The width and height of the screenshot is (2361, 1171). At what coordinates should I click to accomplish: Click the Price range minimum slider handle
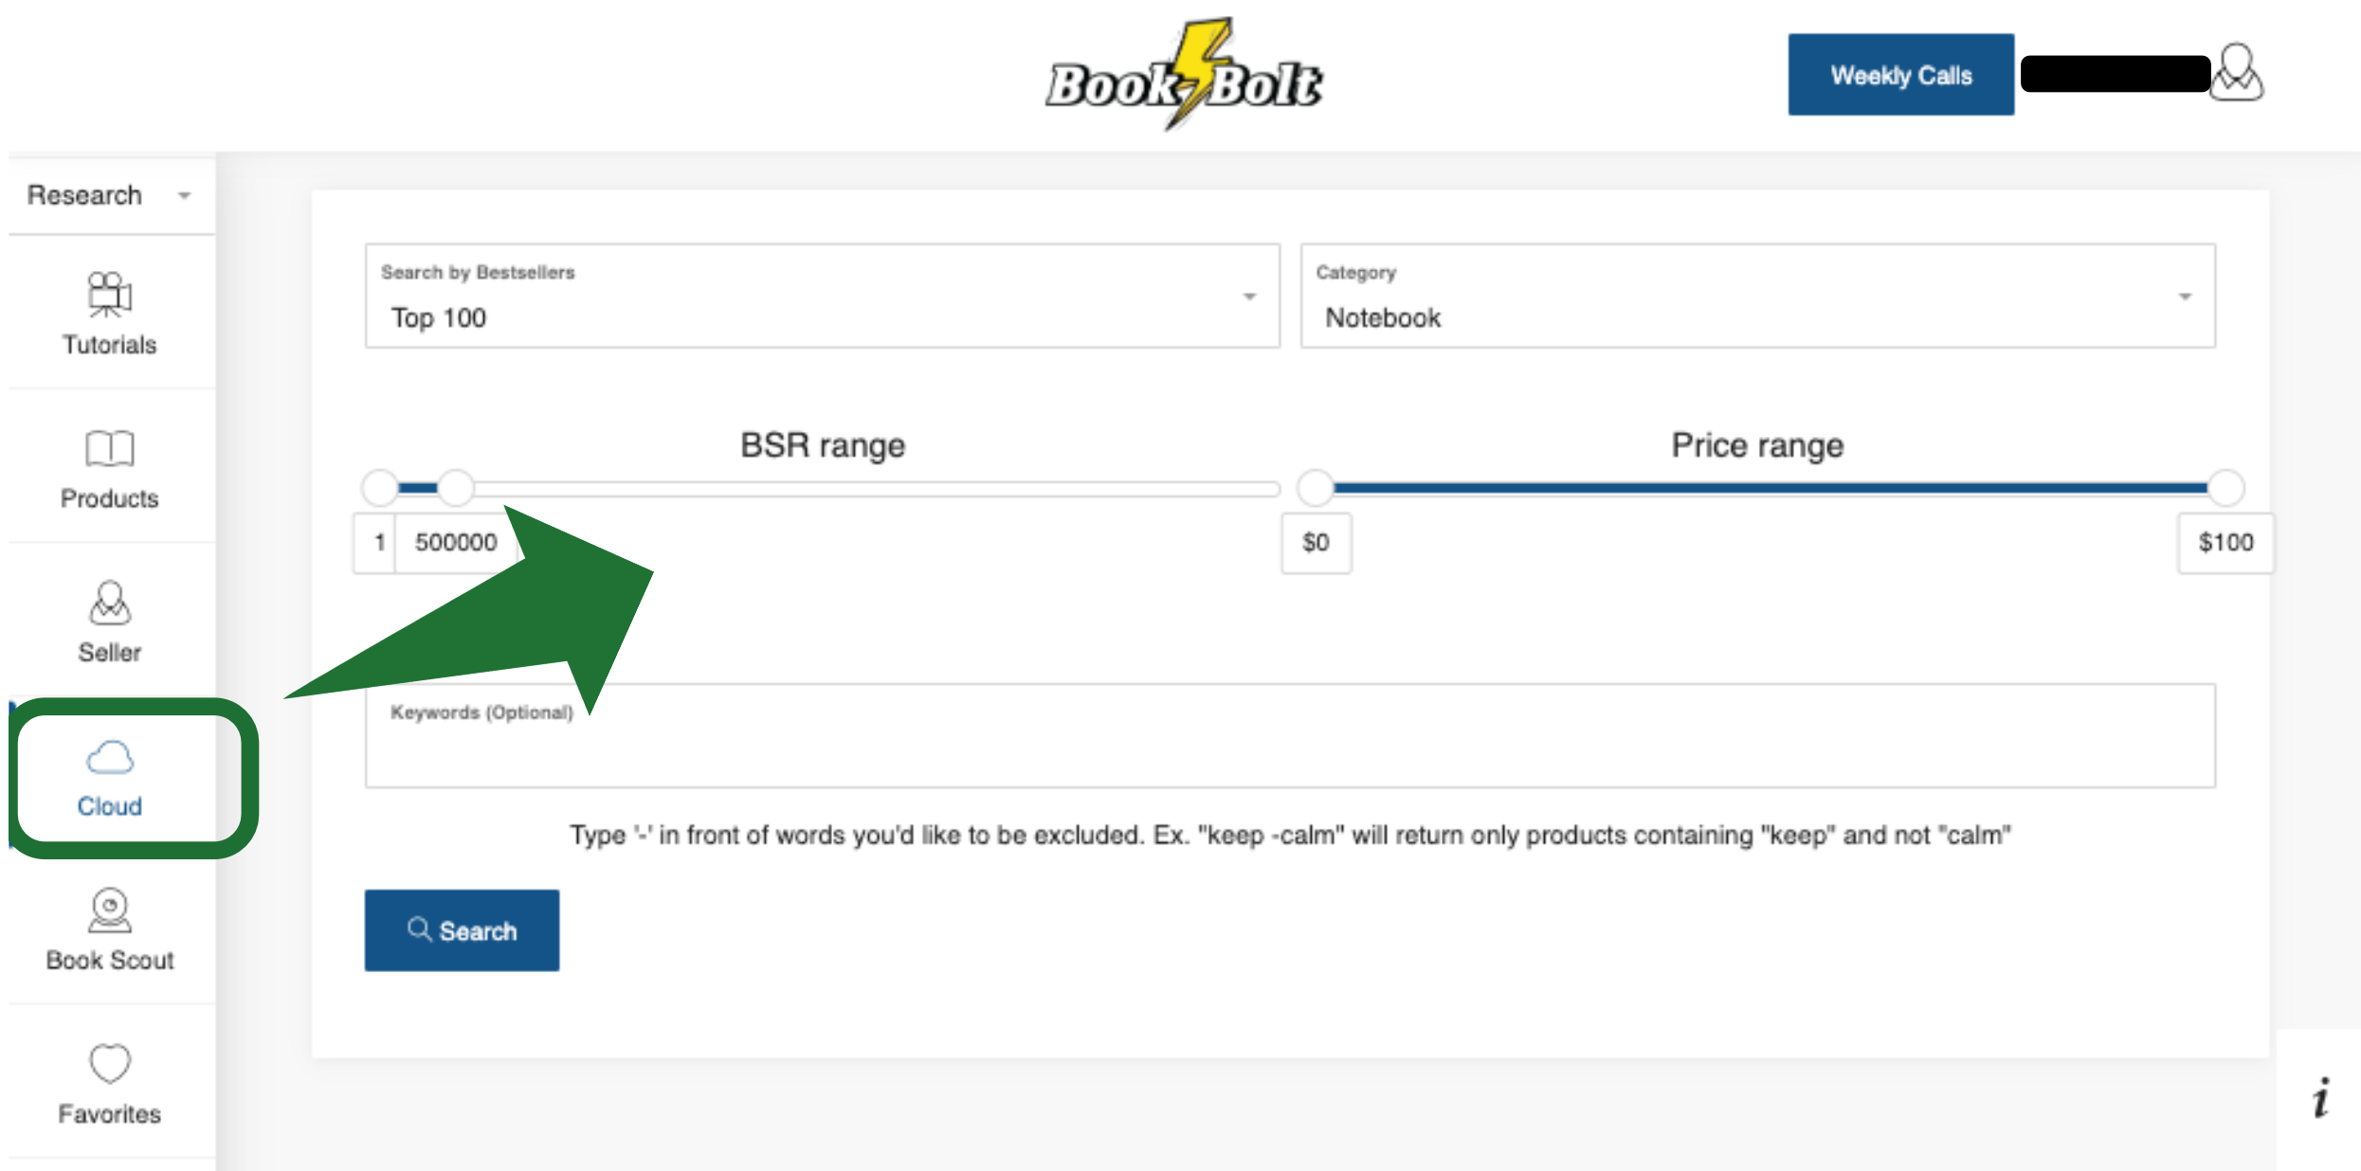[1316, 488]
